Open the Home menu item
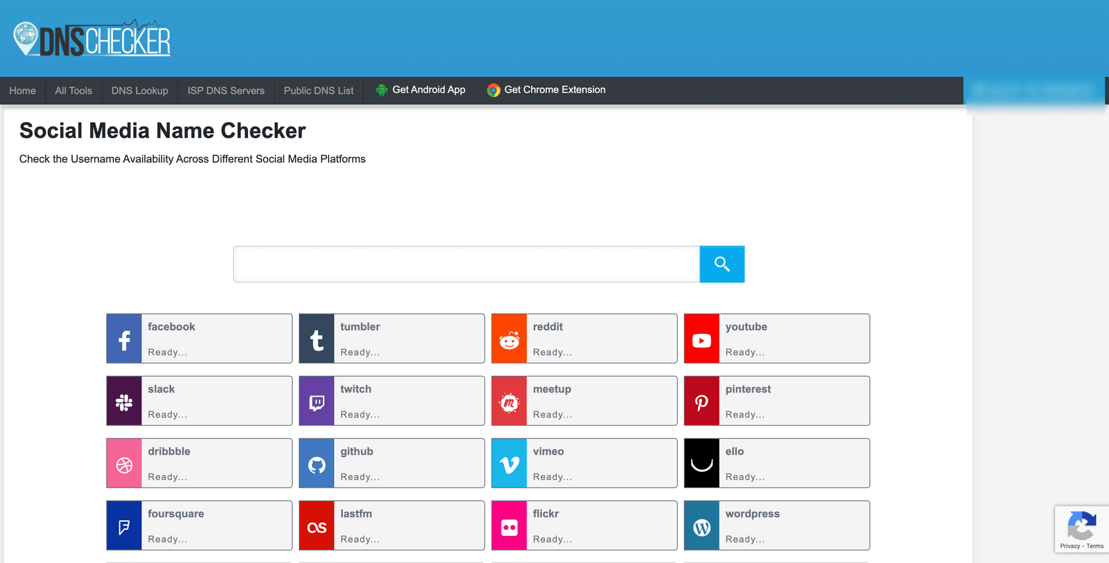 pos(22,91)
